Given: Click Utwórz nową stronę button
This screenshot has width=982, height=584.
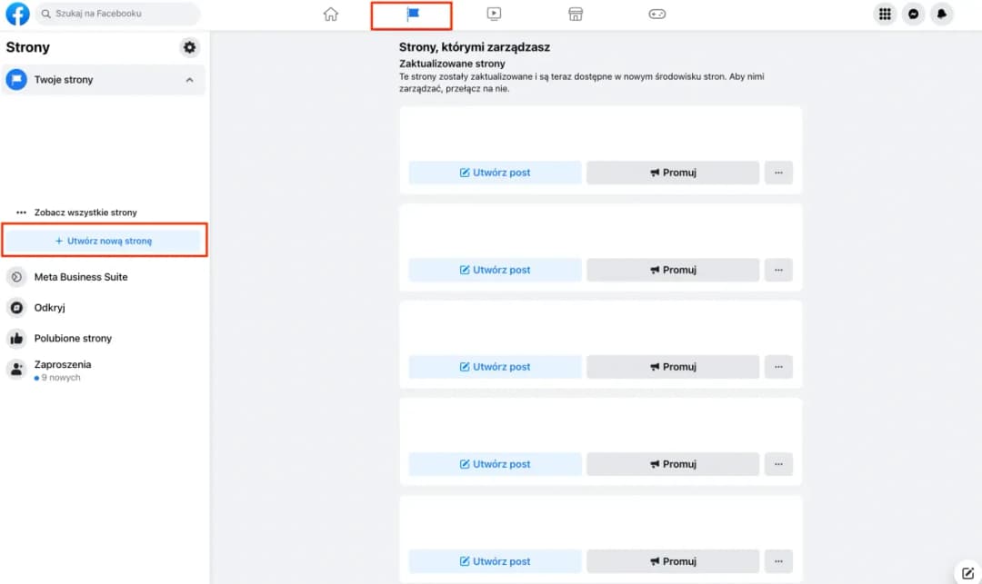Looking at the screenshot, I should coord(104,241).
